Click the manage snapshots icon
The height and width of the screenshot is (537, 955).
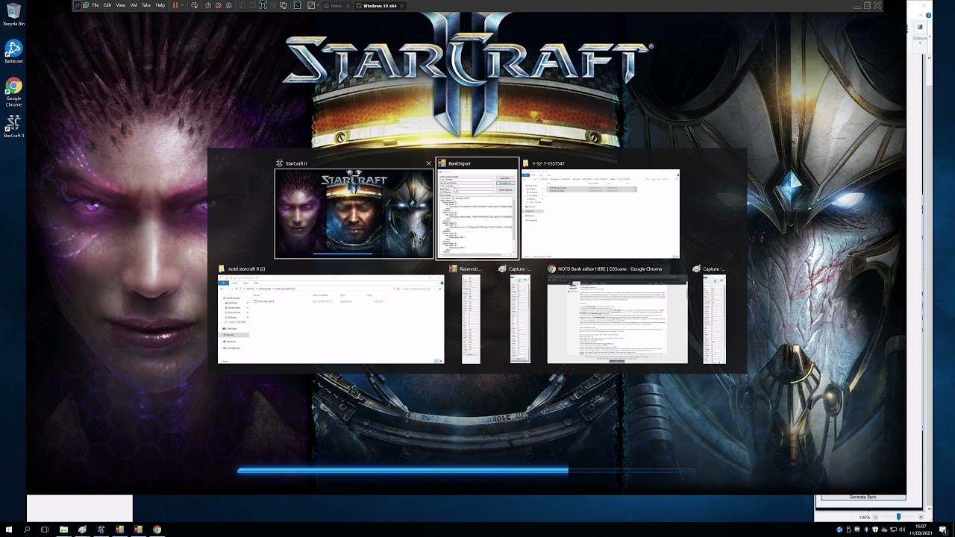228,5
